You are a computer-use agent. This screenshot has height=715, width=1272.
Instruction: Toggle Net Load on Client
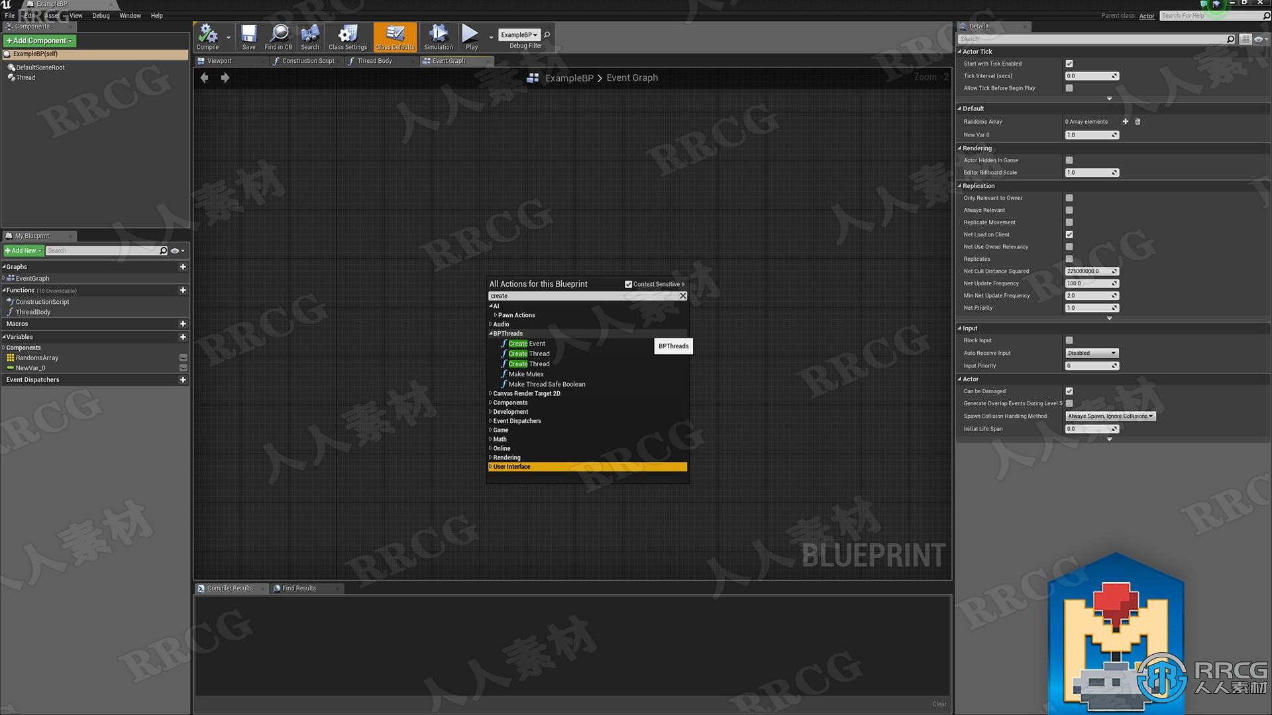(1069, 234)
